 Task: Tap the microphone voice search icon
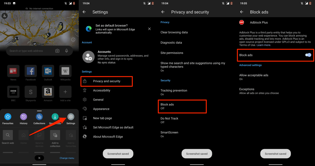pos(66,51)
